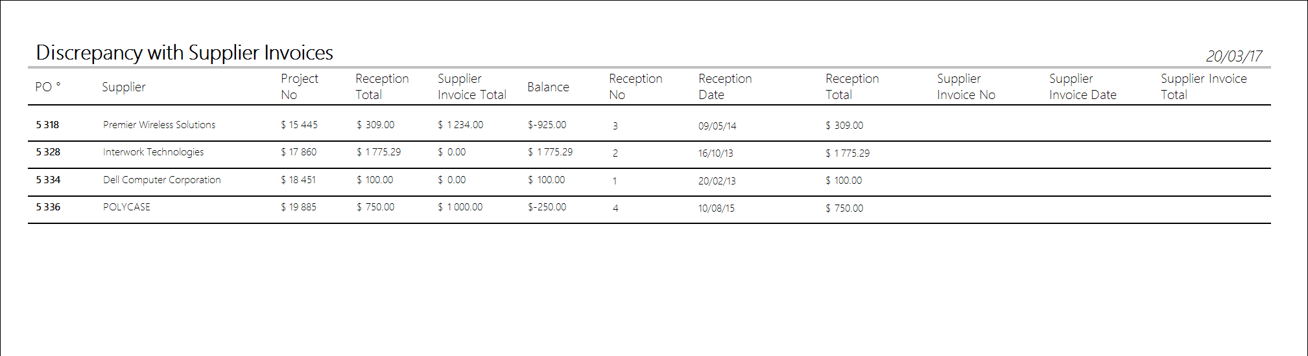The width and height of the screenshot is (1308, 356).
Task: Click the Reception Date column header
Action: pos(724,87)
